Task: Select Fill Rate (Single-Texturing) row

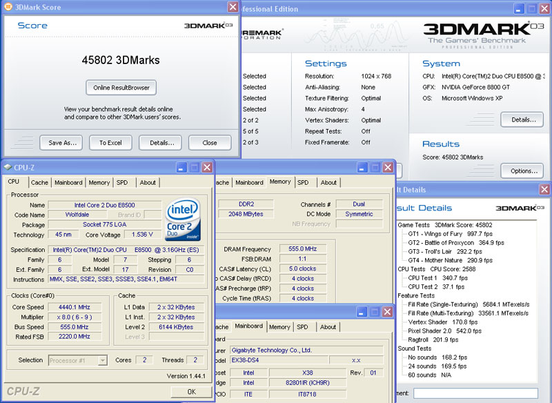Action: point(469,304)
